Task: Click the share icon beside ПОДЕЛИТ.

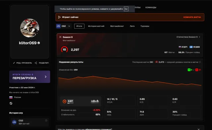Action: click(36, 63)
